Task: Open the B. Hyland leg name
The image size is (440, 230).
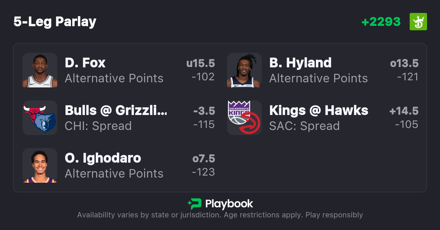Action: point(300,63)
